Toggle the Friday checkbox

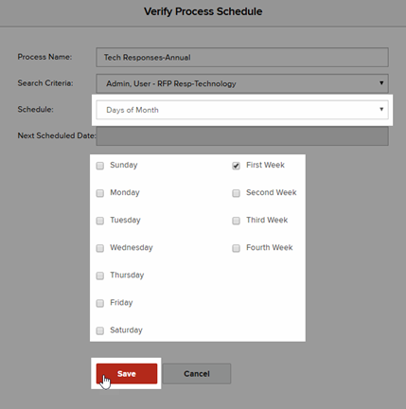tap(100, 303)
